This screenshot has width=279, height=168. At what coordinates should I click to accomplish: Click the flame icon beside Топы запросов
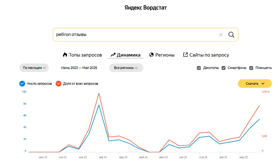pos(65,55)
